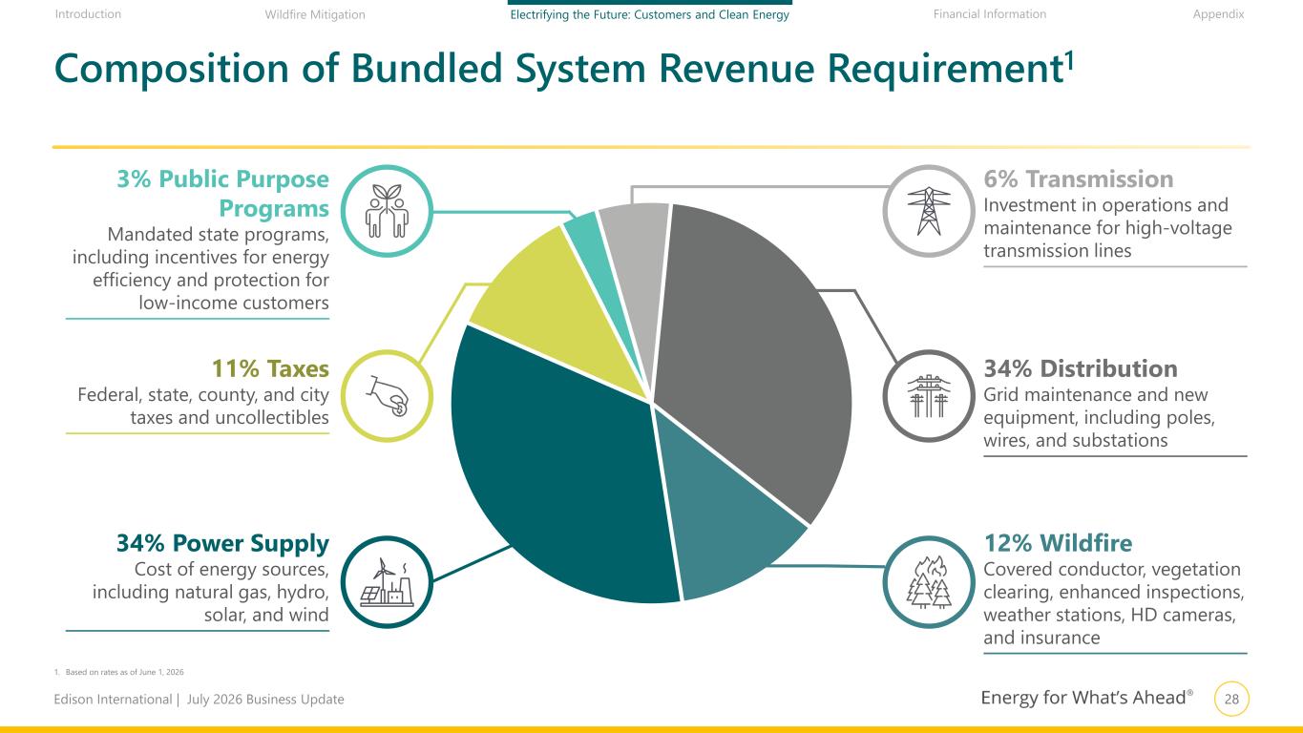Click the 'Energy for What's Ahead' tagline
Screen dimensions: 1303x733
(x=1087, y=700)
